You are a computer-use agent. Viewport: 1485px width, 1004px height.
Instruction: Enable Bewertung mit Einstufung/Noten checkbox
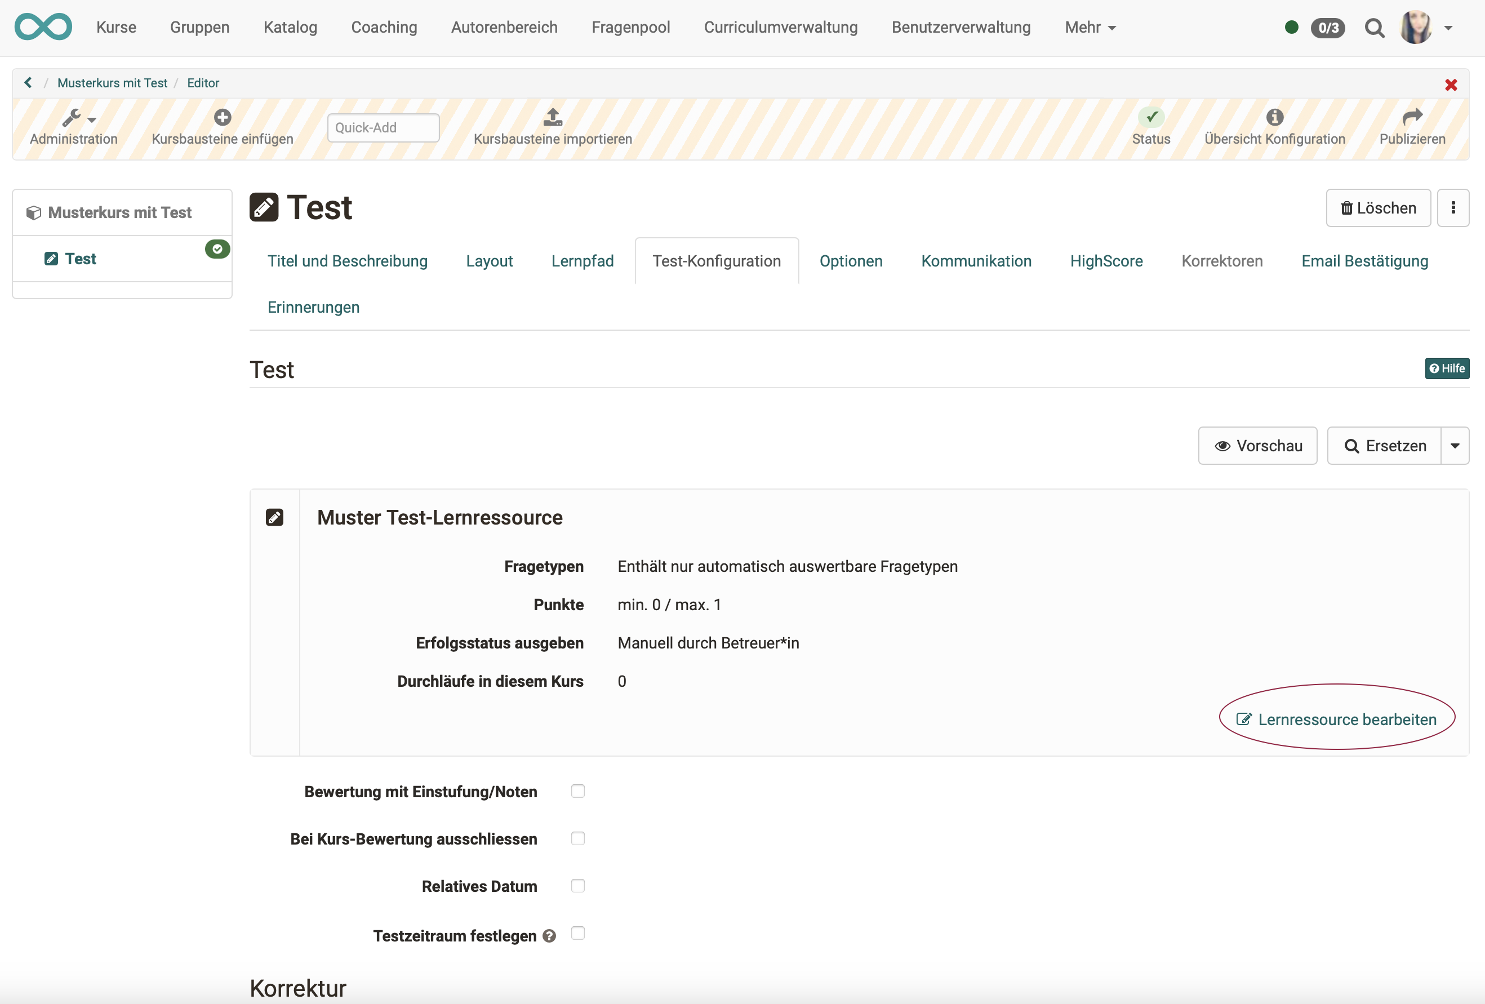[x=577, y=791]
